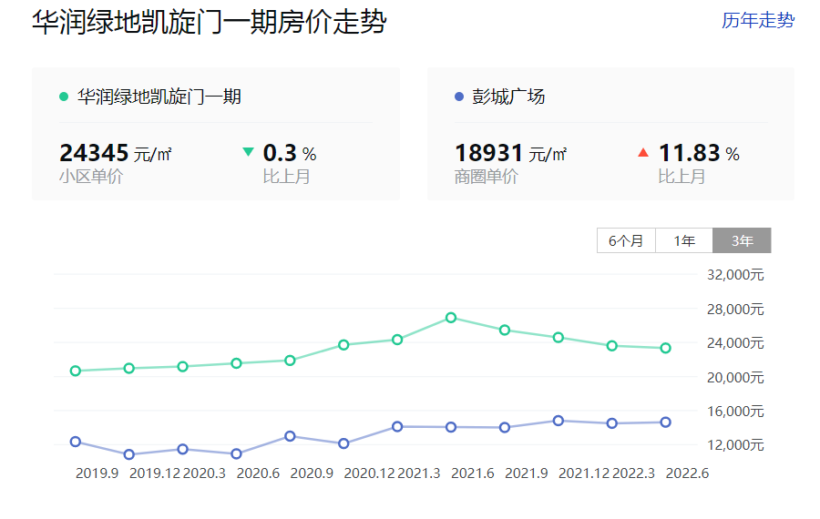This screenshot has height=519, width=820.
Task: Select green data point at 2022.6
Action: click(x=666, y=348)
